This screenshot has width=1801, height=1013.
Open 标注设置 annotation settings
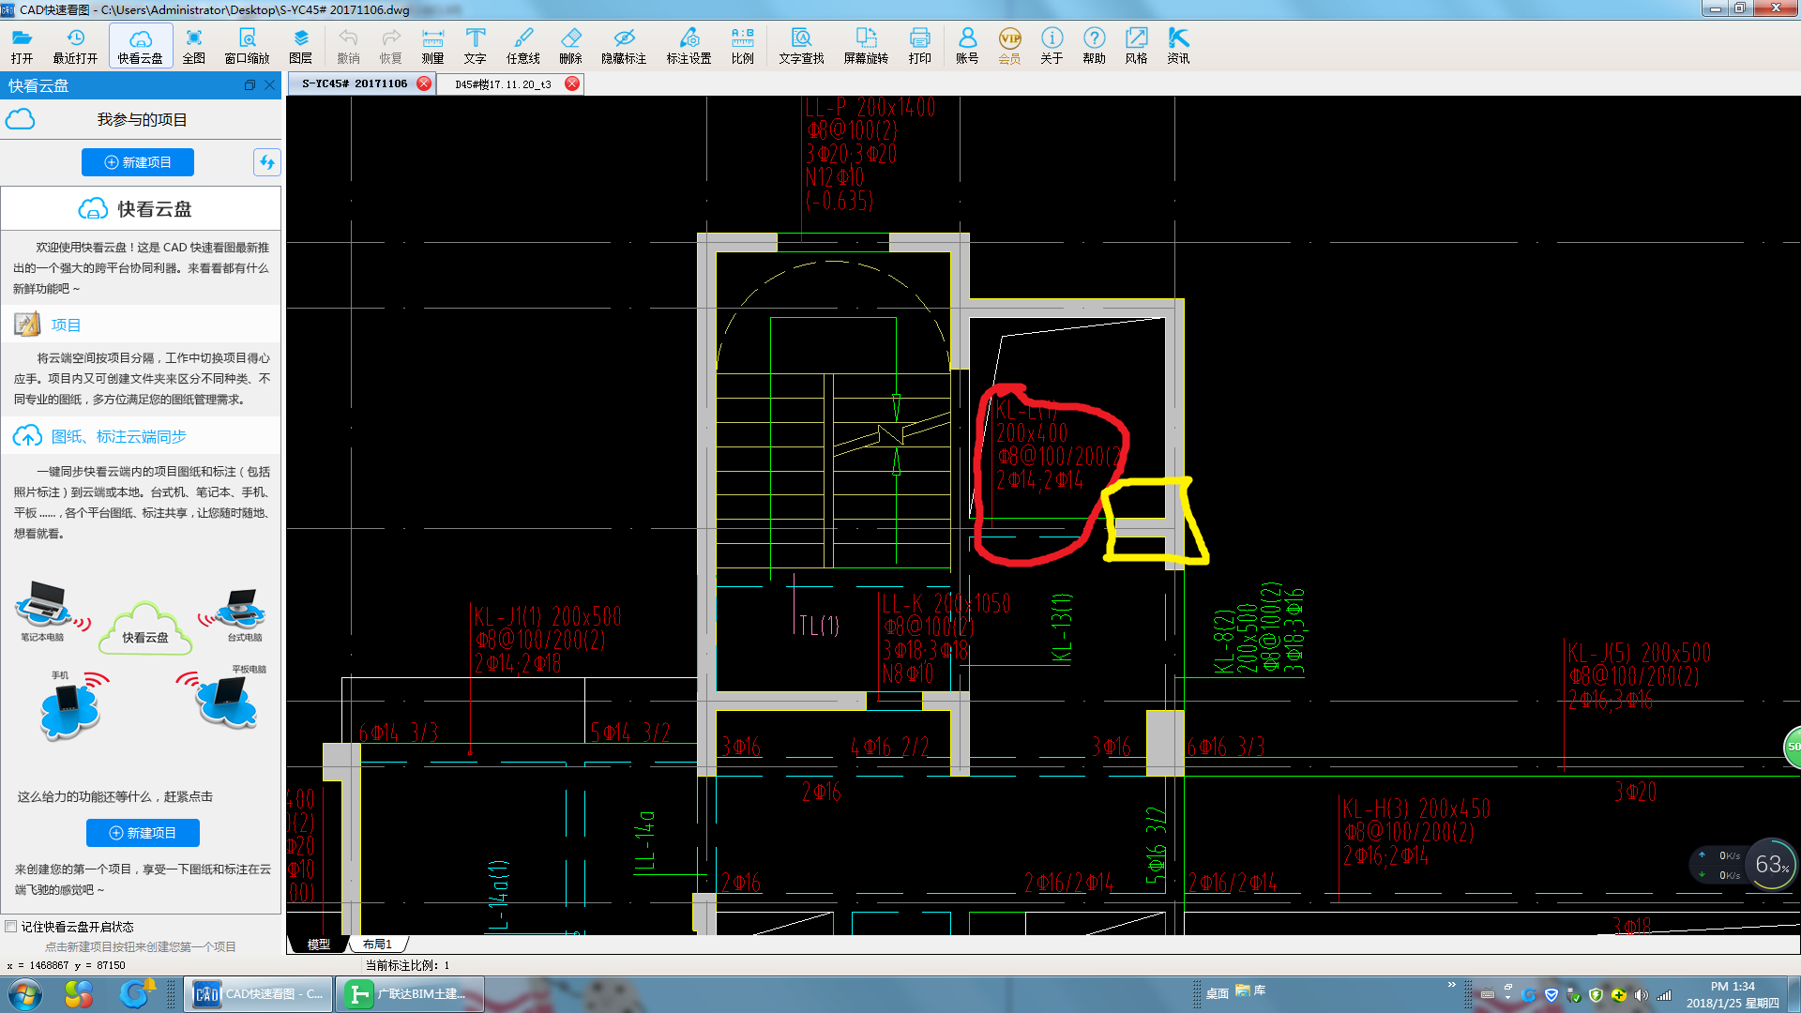tap(689, 45)
